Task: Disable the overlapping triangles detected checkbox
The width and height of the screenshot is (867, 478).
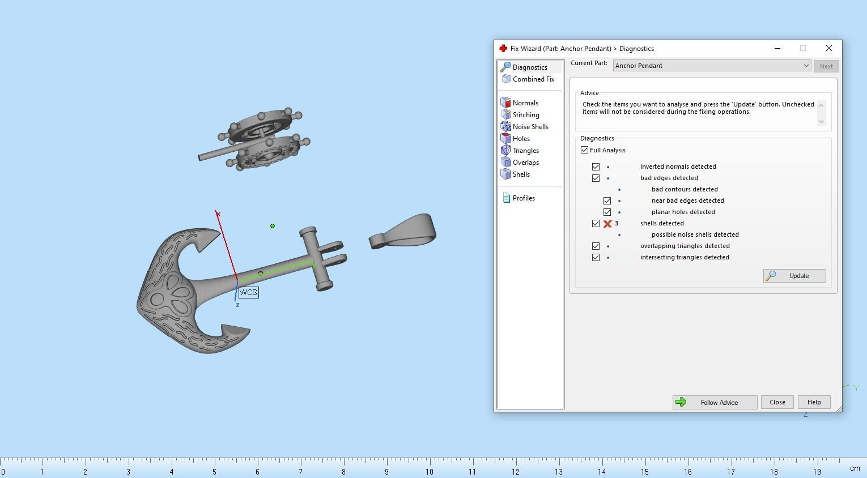Action: [596, 246]
